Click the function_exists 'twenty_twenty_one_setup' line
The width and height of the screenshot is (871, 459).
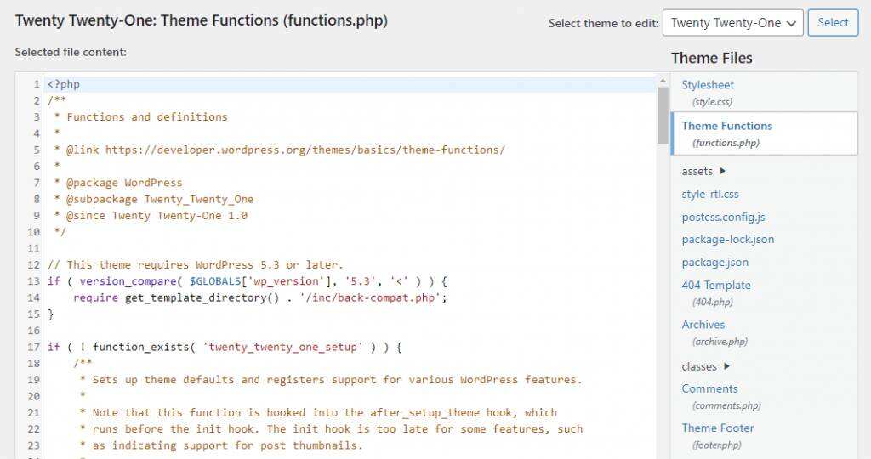coord(225,347)
